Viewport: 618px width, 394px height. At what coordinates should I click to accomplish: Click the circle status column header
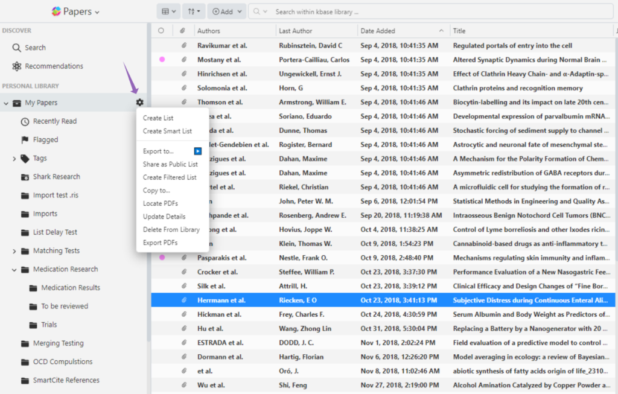161,31
